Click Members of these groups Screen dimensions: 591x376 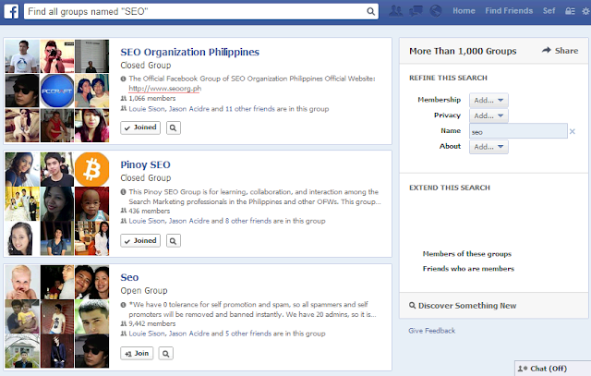(x=466, y=254)
